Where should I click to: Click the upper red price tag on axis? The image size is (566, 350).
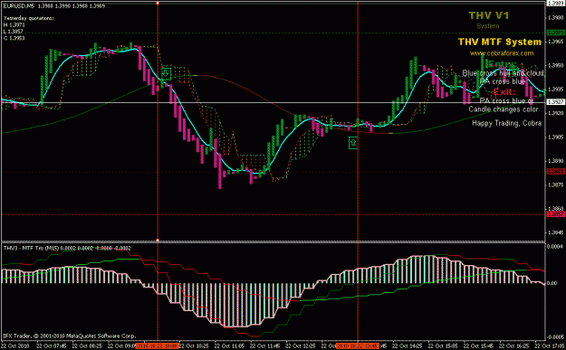(x=556, y=172)
